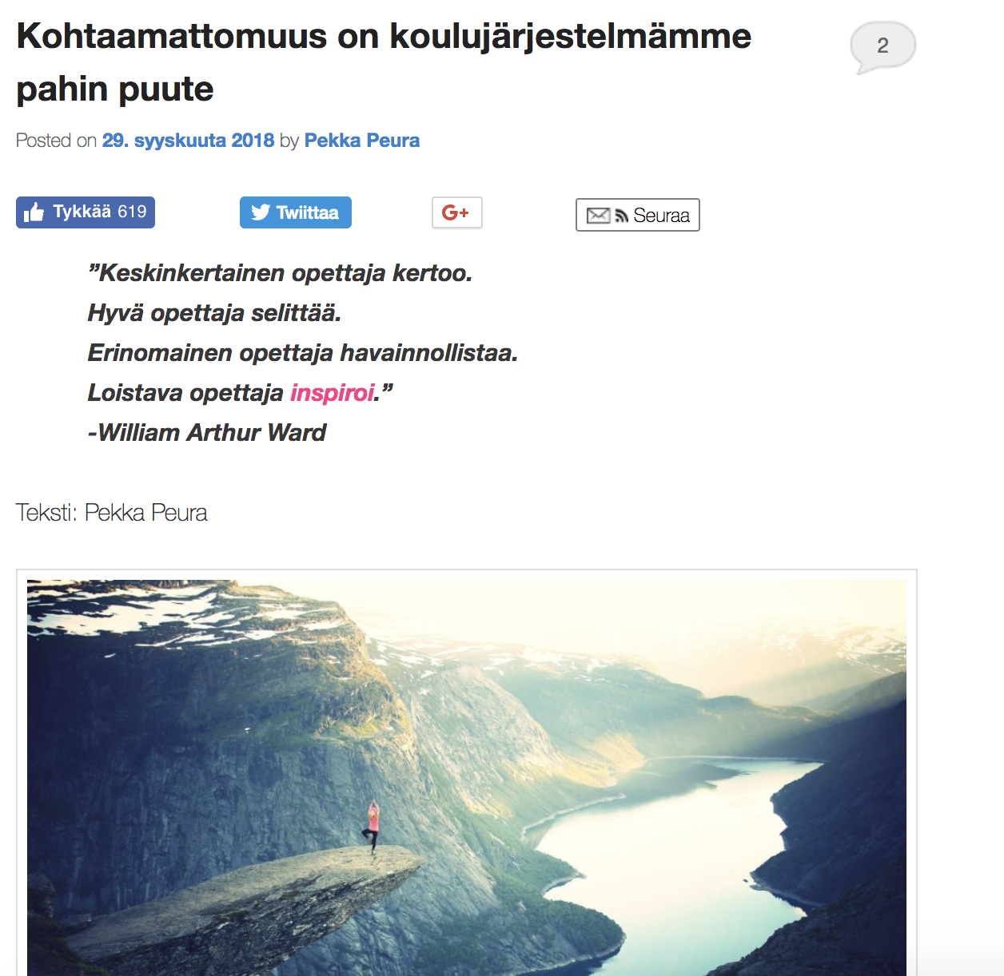Click the Twitter bird icon
The width and height of the screenshot is (1004, 976).
point(261,212)
